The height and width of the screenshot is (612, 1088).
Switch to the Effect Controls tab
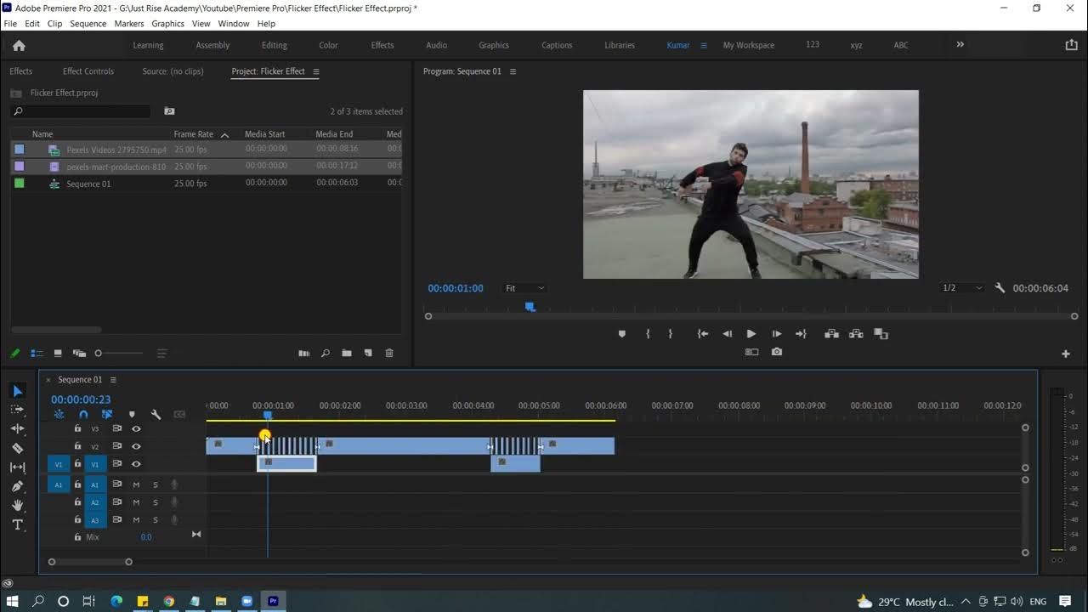(x=88, y=71)
